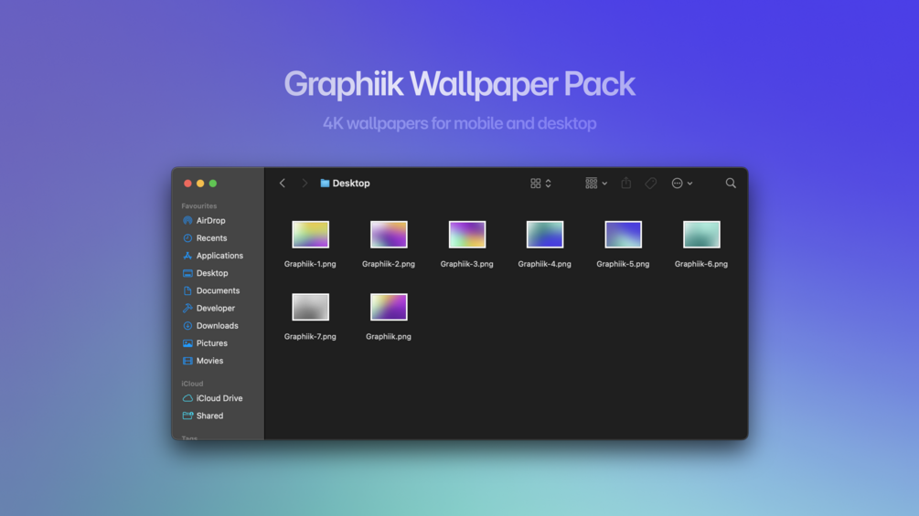
Task: Close the Finder window red button
Action: click(187, 184)
